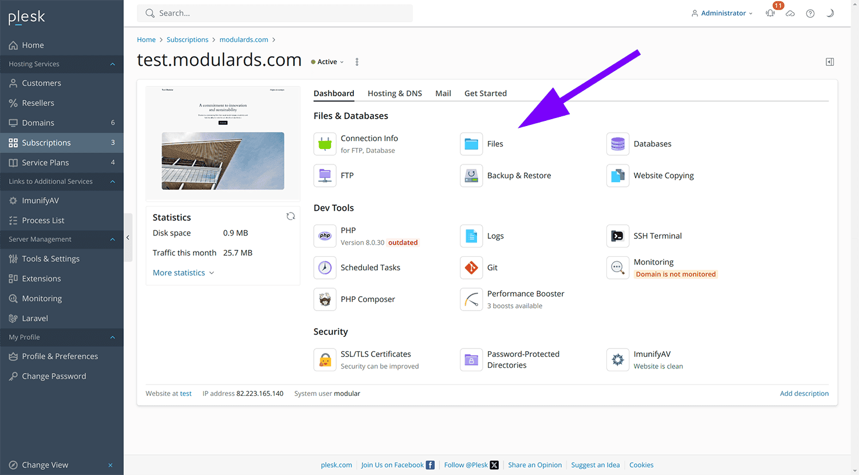Collapse the Hosting Services section

click(112, 64)
